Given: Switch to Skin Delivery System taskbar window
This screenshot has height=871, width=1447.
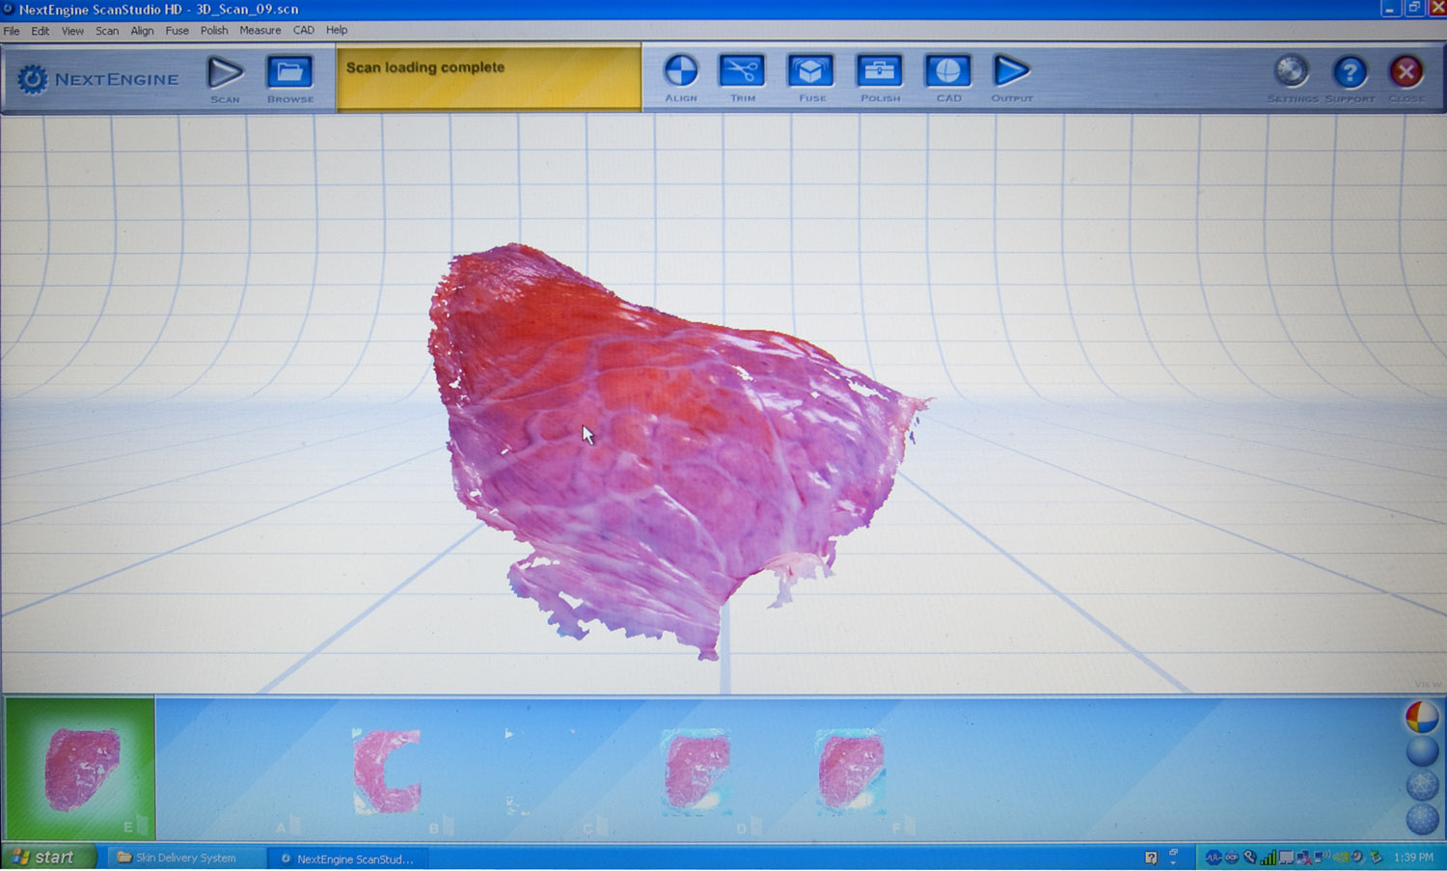Looking at the screenshot, I should pos(178,857).
